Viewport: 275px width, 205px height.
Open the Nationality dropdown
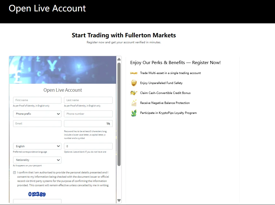(x=37, y=160)
